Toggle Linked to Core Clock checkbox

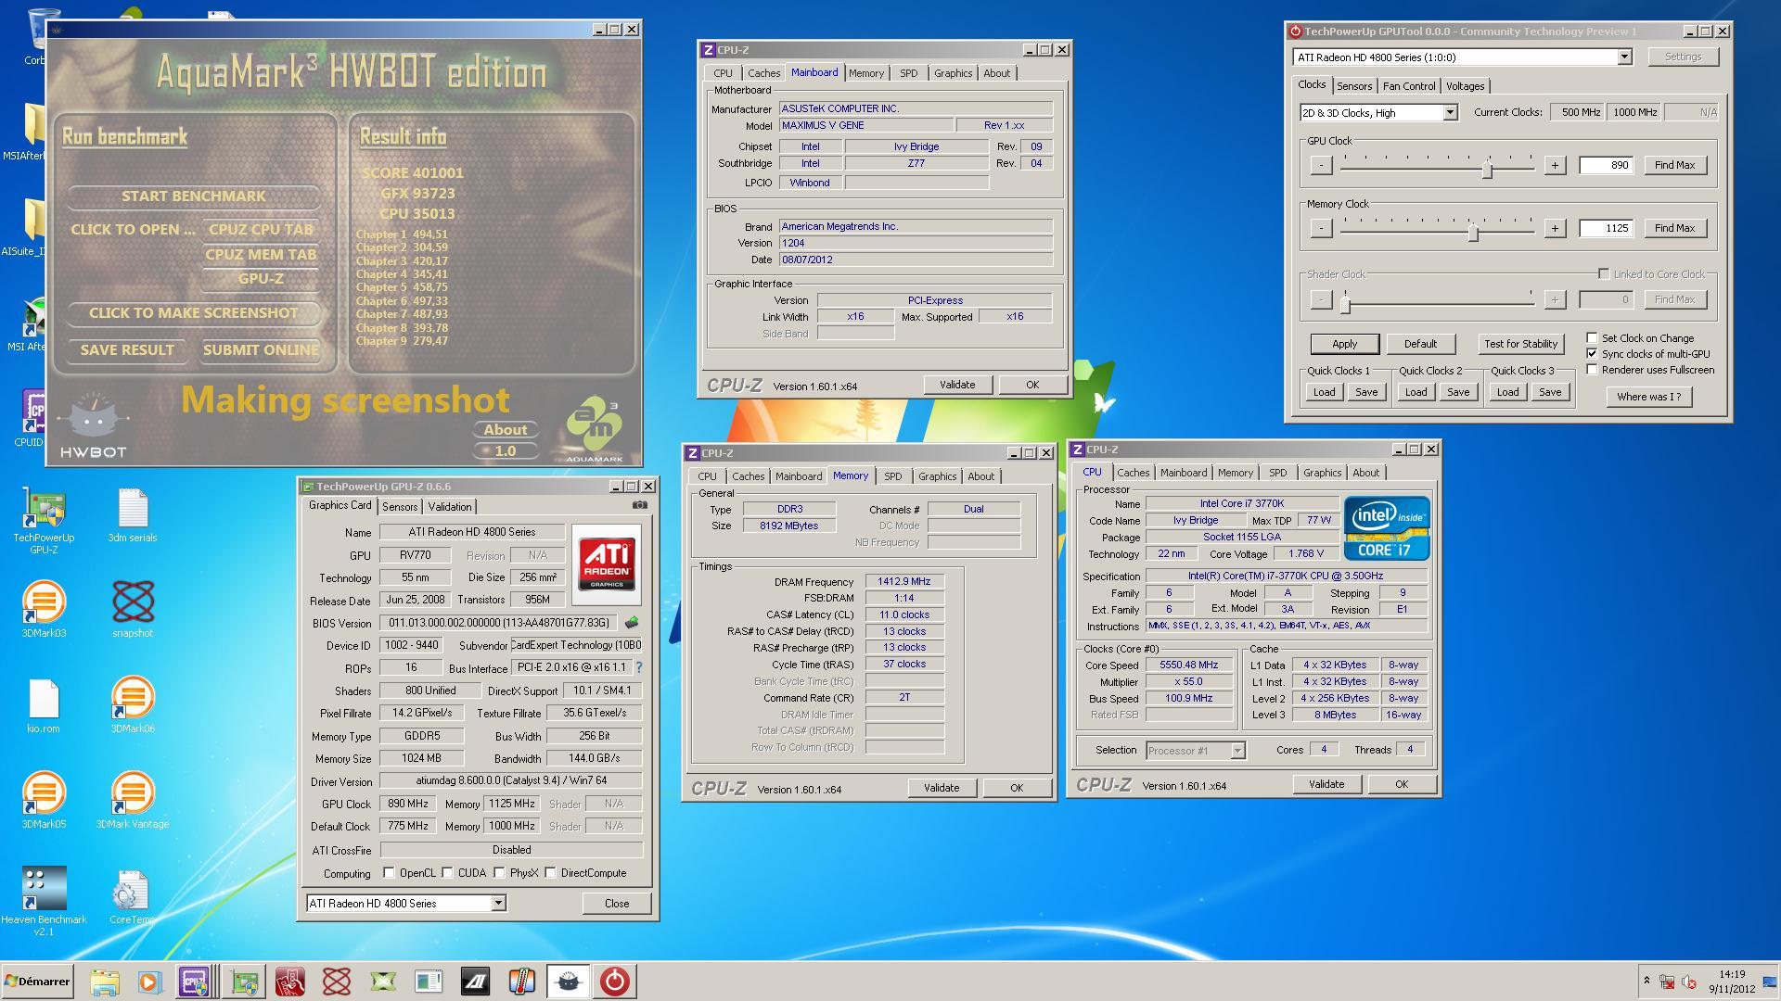pyautogui.click(x=1603, y=274)
